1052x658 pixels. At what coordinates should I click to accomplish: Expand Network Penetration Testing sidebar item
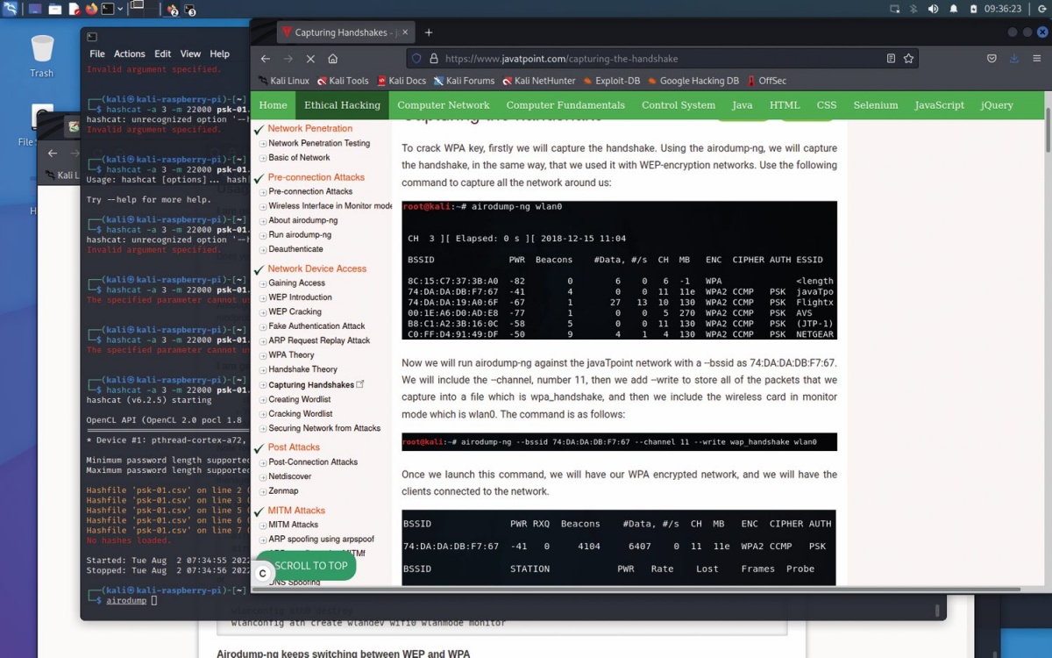tap(318, 143)
